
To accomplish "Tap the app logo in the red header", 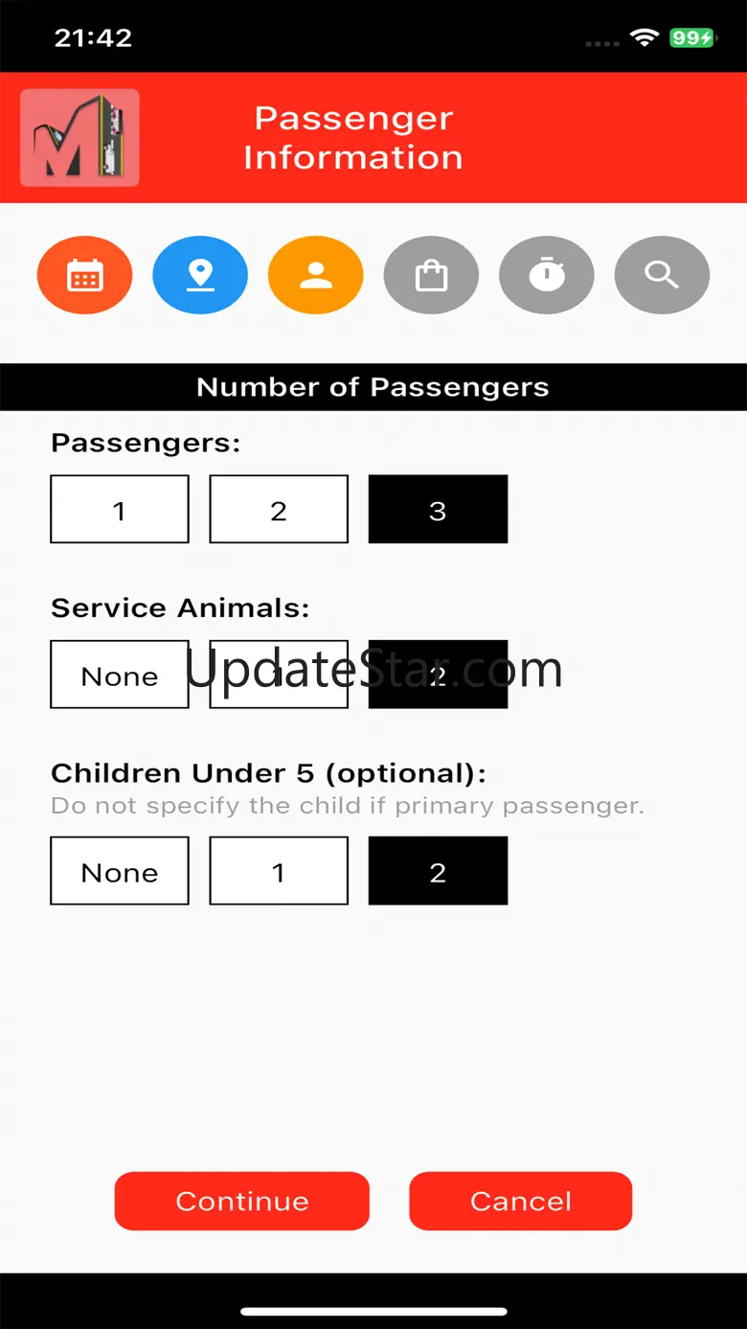I will [79, 138].
